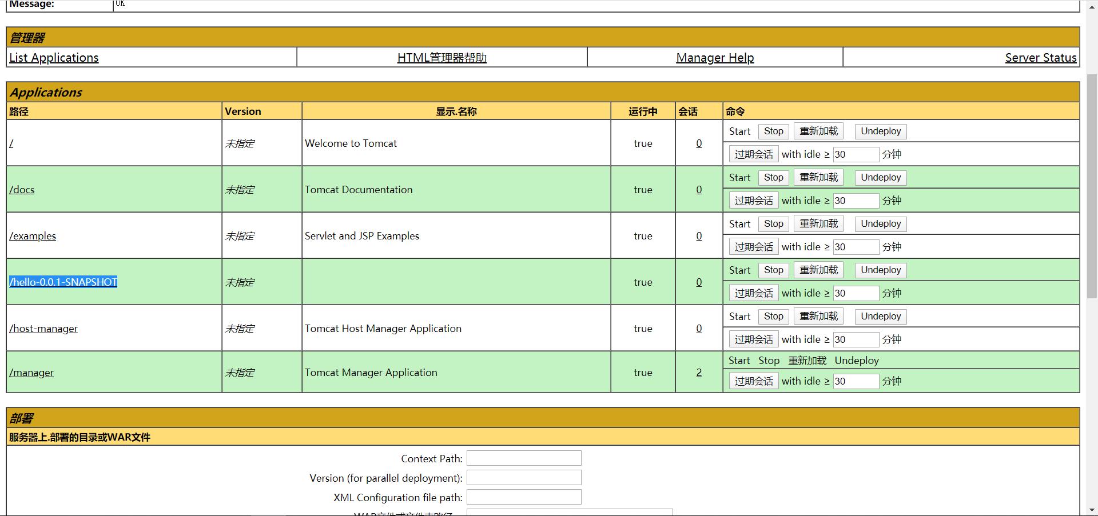The height and width of the screenshot is (516, 1098).
Task: Click the vertical scrollbar thumb
Action: tap(1092, 186)
